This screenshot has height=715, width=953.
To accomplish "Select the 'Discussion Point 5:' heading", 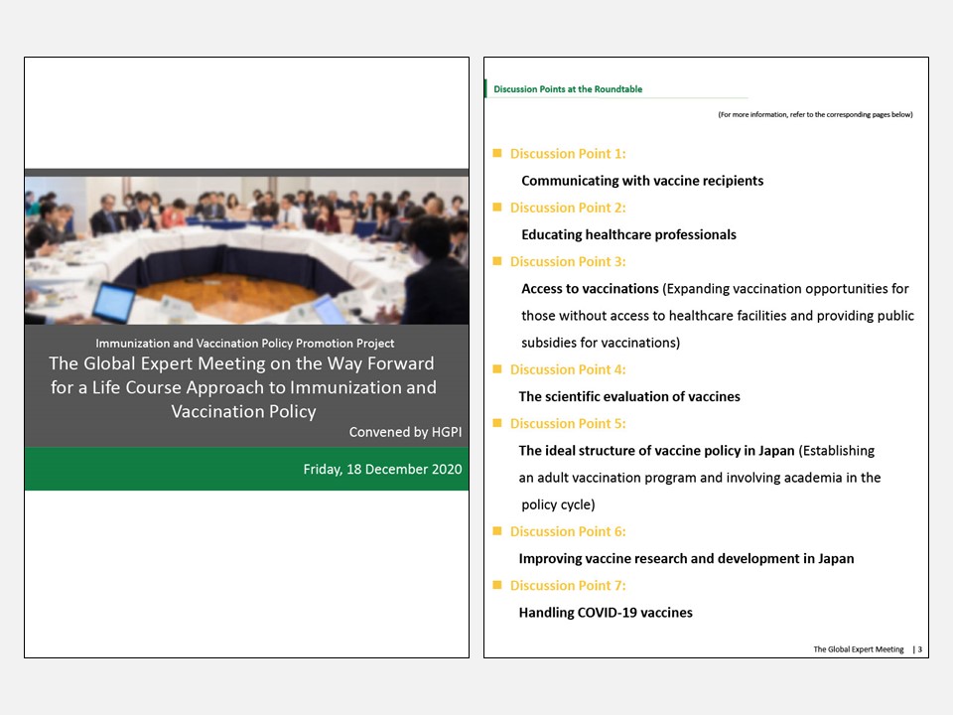I will tap(568, 423).
